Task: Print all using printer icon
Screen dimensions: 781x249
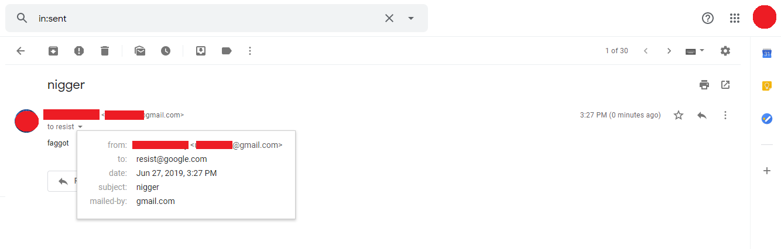Action: 704,85
